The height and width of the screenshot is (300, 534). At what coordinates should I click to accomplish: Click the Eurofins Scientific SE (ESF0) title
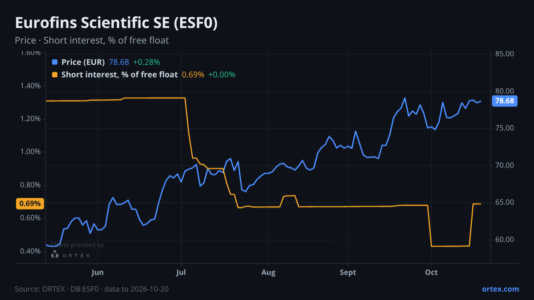(x=116, y=23)
